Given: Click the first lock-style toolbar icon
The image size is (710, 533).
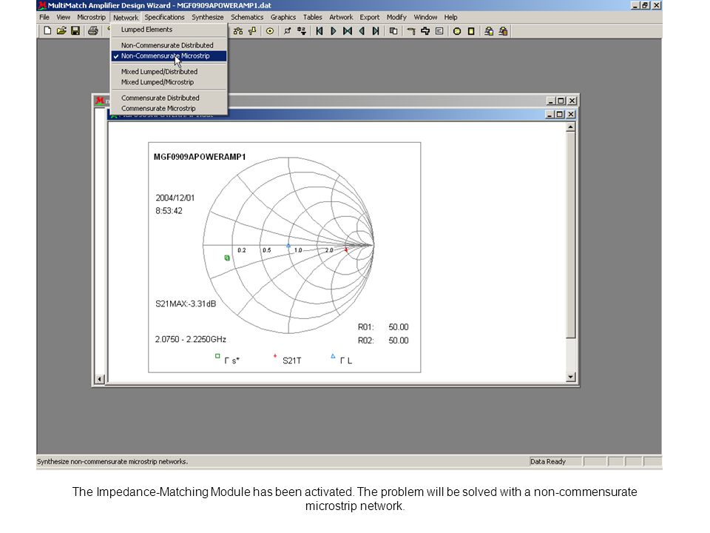Looking at the screenshot, I should tap(489, 31).
